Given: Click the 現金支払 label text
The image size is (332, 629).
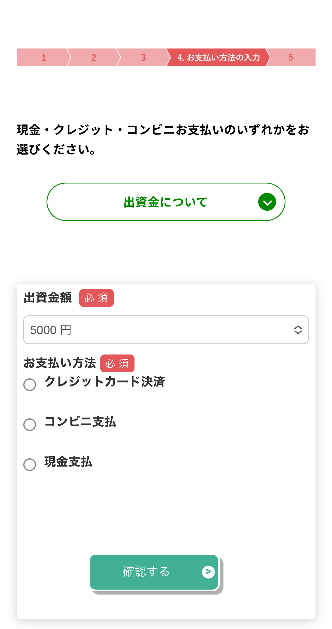Looking at the screenshot, I should click(68, 462).
